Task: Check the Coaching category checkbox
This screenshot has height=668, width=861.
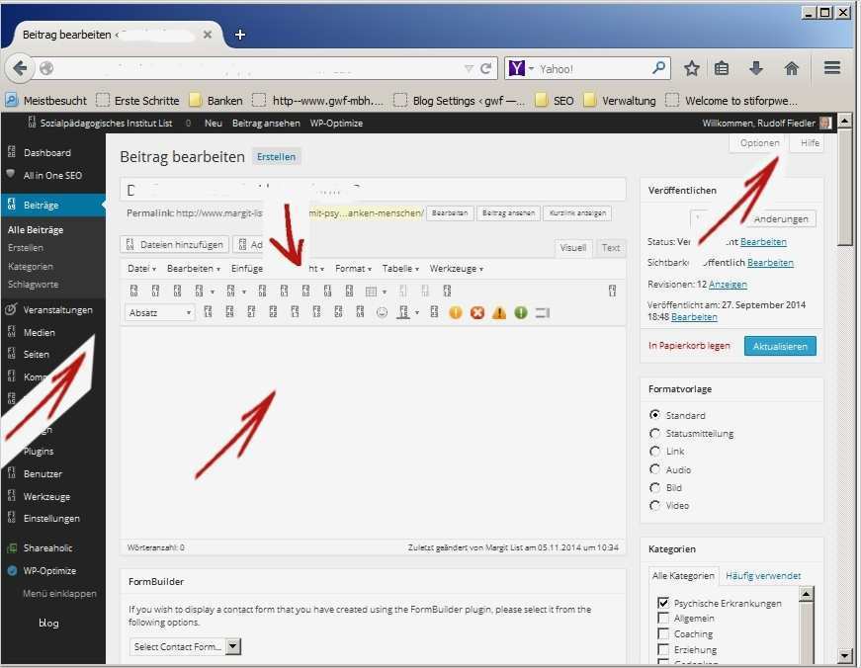Action: click(664, 633)
